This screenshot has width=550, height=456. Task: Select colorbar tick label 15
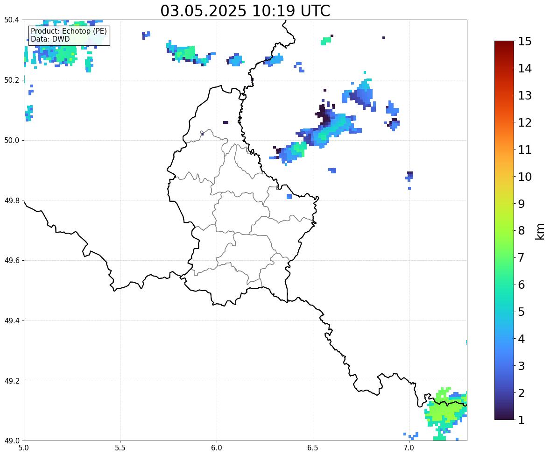pos(525,42)
